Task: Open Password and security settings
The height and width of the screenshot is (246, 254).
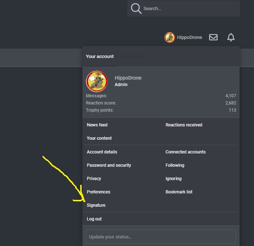Action: [109, 165]
